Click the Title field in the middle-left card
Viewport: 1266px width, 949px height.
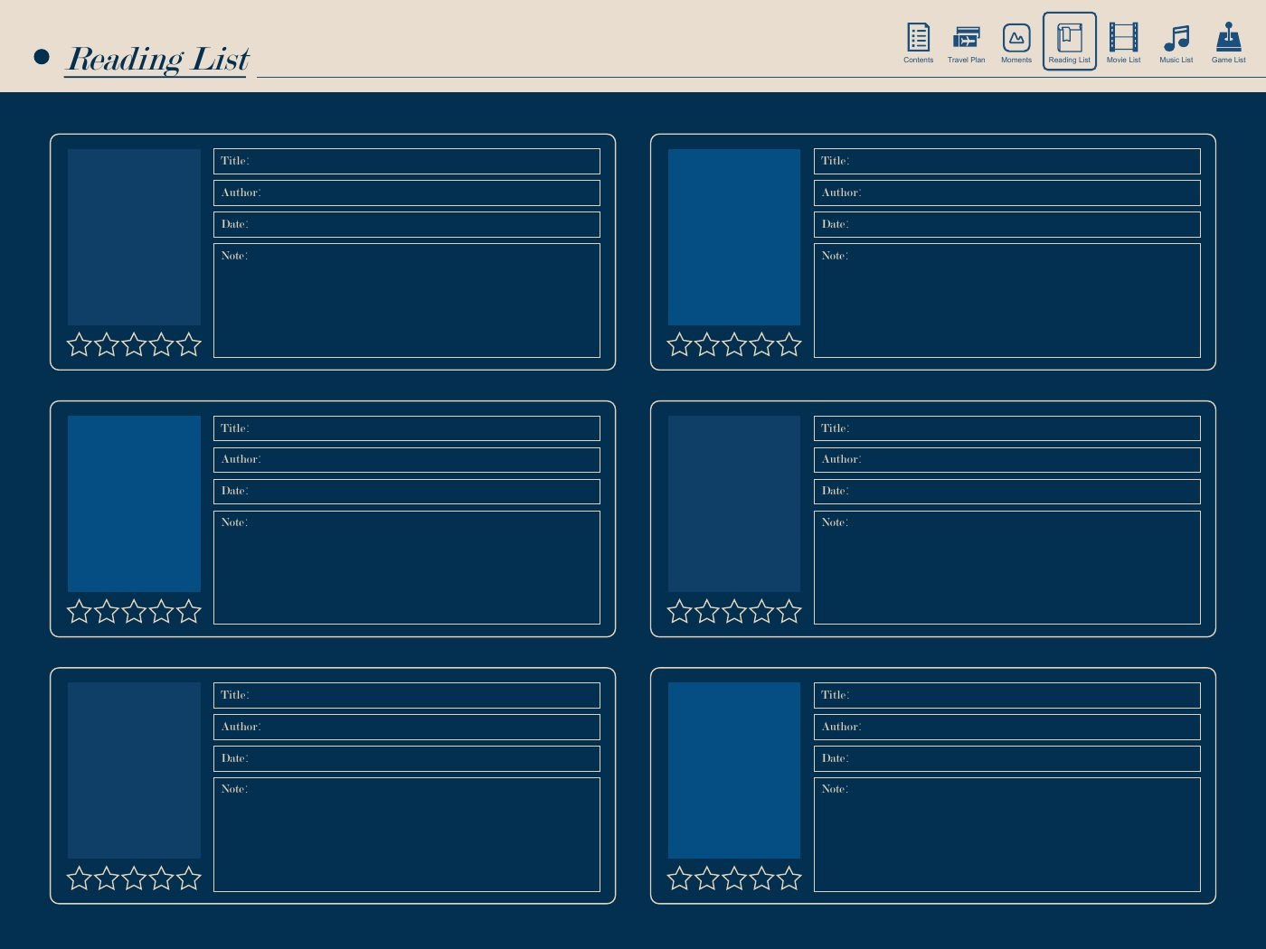pos(407,428)
